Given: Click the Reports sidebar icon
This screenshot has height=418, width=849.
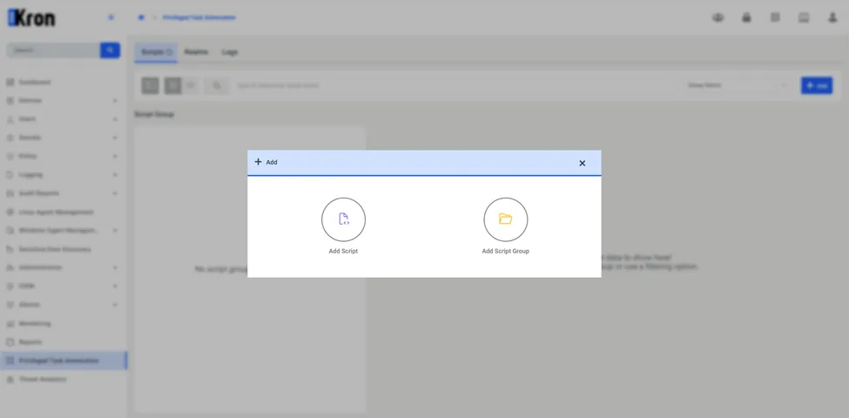Looking at the screenshot, I should pyautogui.click(x=10, y=342).
